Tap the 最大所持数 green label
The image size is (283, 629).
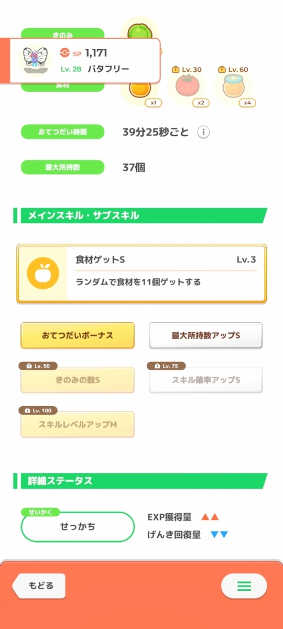tap(62, 168)
